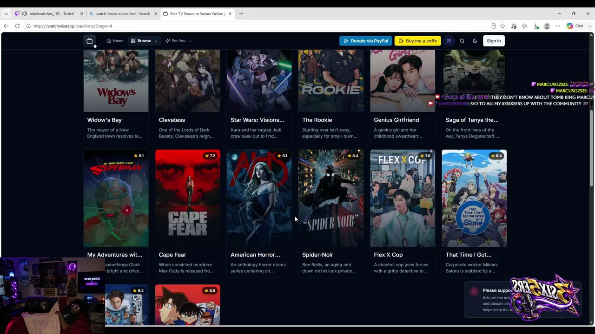
Task: Click the Sign in button
Action: click(494, 41)
